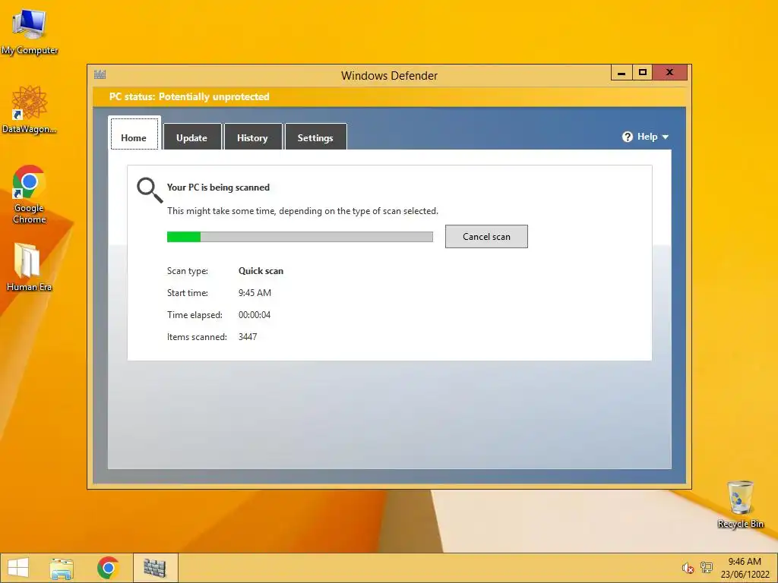Image resolution: width=778 pixels, height=583 pixels.
Task: Click the Quick scan value text
Action: pyautogui.click(x=261, y=271)
